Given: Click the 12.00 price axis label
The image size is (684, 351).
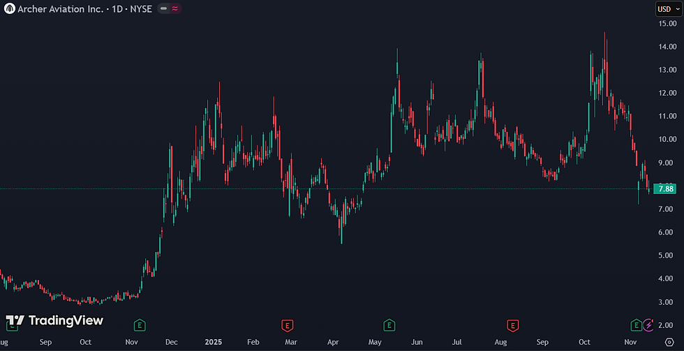Looking at the screenshot, I should tap(667, 93).
